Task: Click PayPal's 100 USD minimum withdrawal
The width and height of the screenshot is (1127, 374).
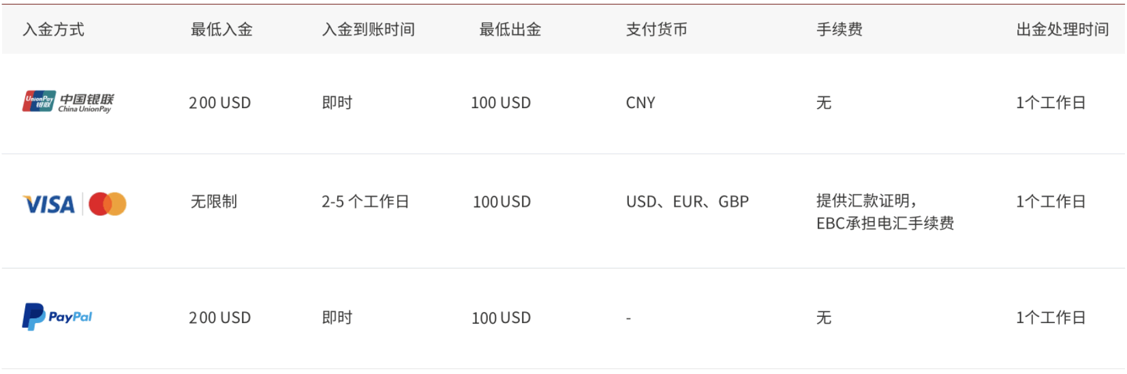Action: pyautogui.click(x=501, y=318)
